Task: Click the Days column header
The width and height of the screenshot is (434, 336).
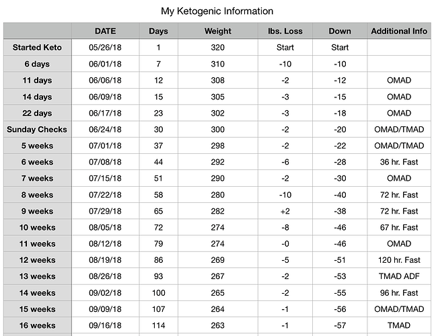Action: [159, 31]
